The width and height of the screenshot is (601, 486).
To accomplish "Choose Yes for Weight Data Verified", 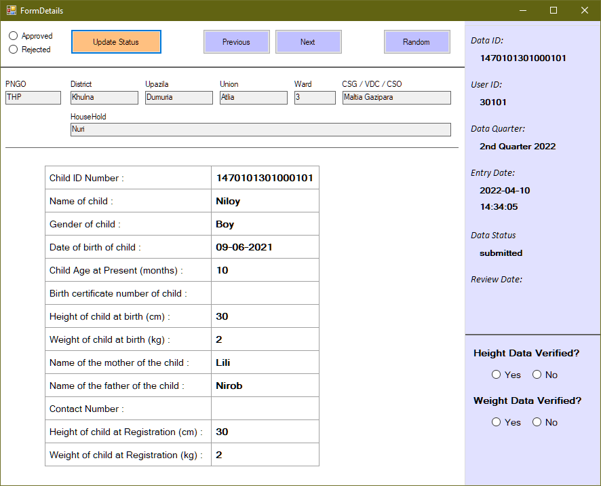I will [x=497, y=422].
